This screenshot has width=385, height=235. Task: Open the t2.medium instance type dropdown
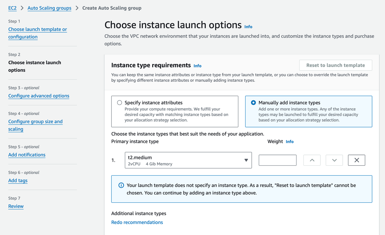pyautogui.click(x=188, y=160)
